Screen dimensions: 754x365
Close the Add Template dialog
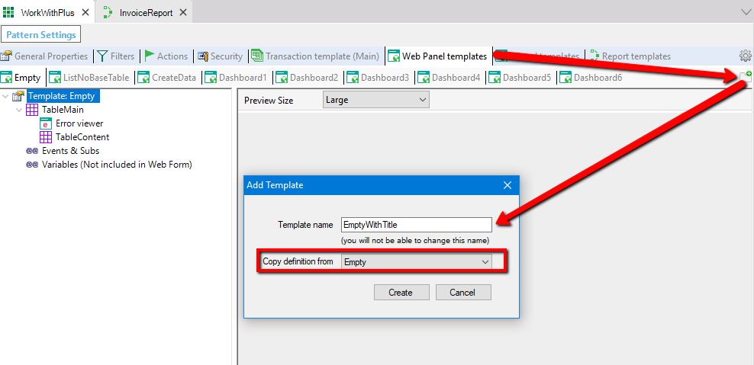(x=507, y=185)
